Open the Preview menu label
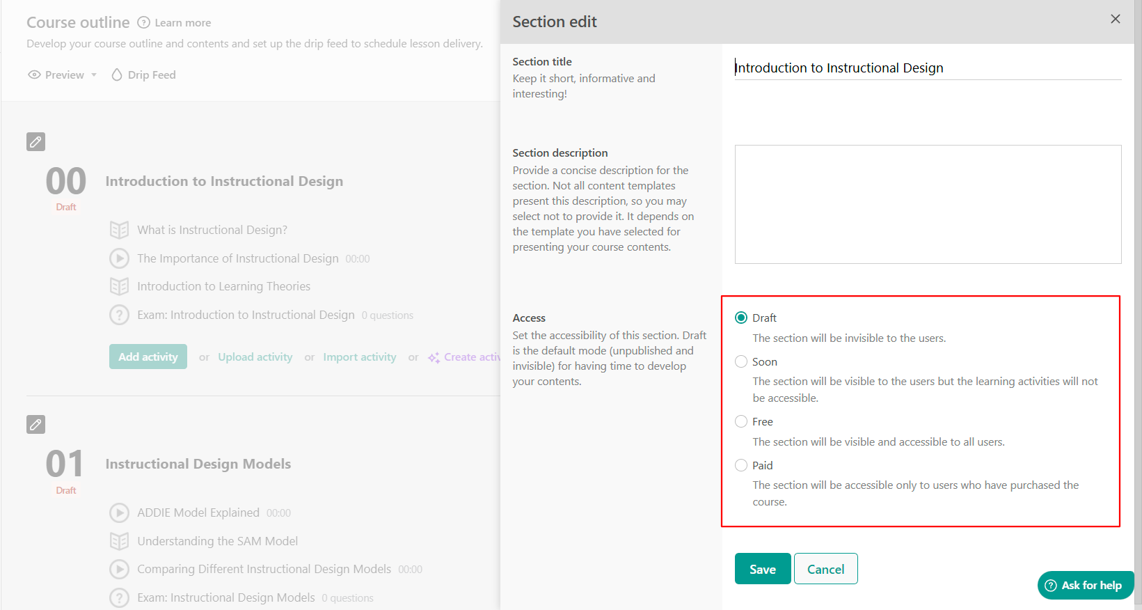Image resolution: width=1142 pixels, height=610 pixels. click(65, 75)
